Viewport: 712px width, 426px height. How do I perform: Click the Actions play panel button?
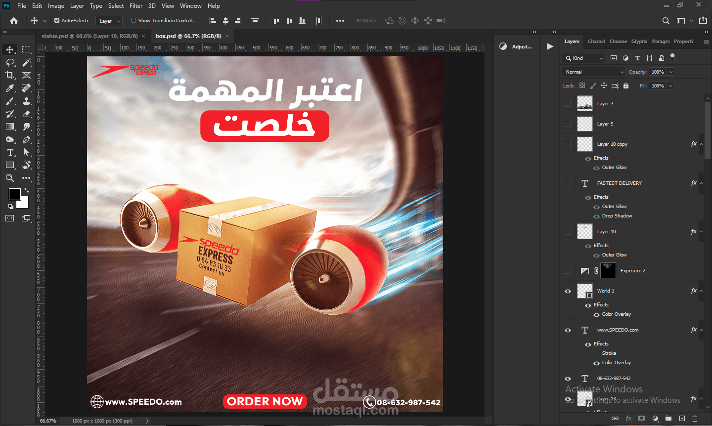pyautogui.click(x=550, y=46)
